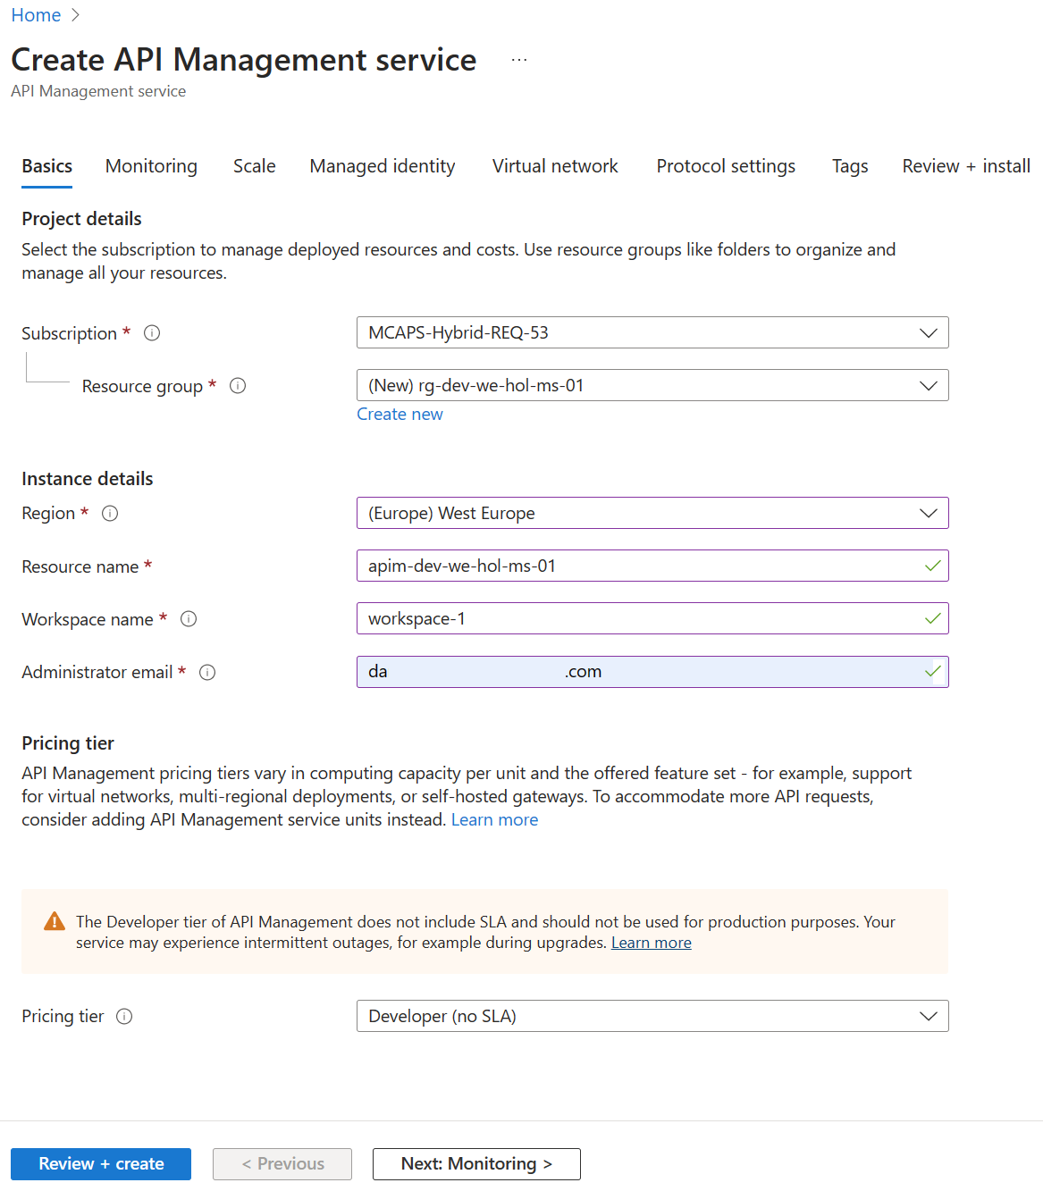Viewport: 1043px width, 1191px height.
Task: Click the Create new resource group link
Action: coord(400,415)
